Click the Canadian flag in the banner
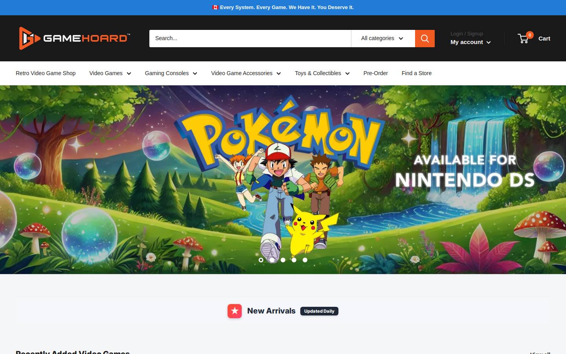This screenshot has height=354, width=566. click(215, 7)
